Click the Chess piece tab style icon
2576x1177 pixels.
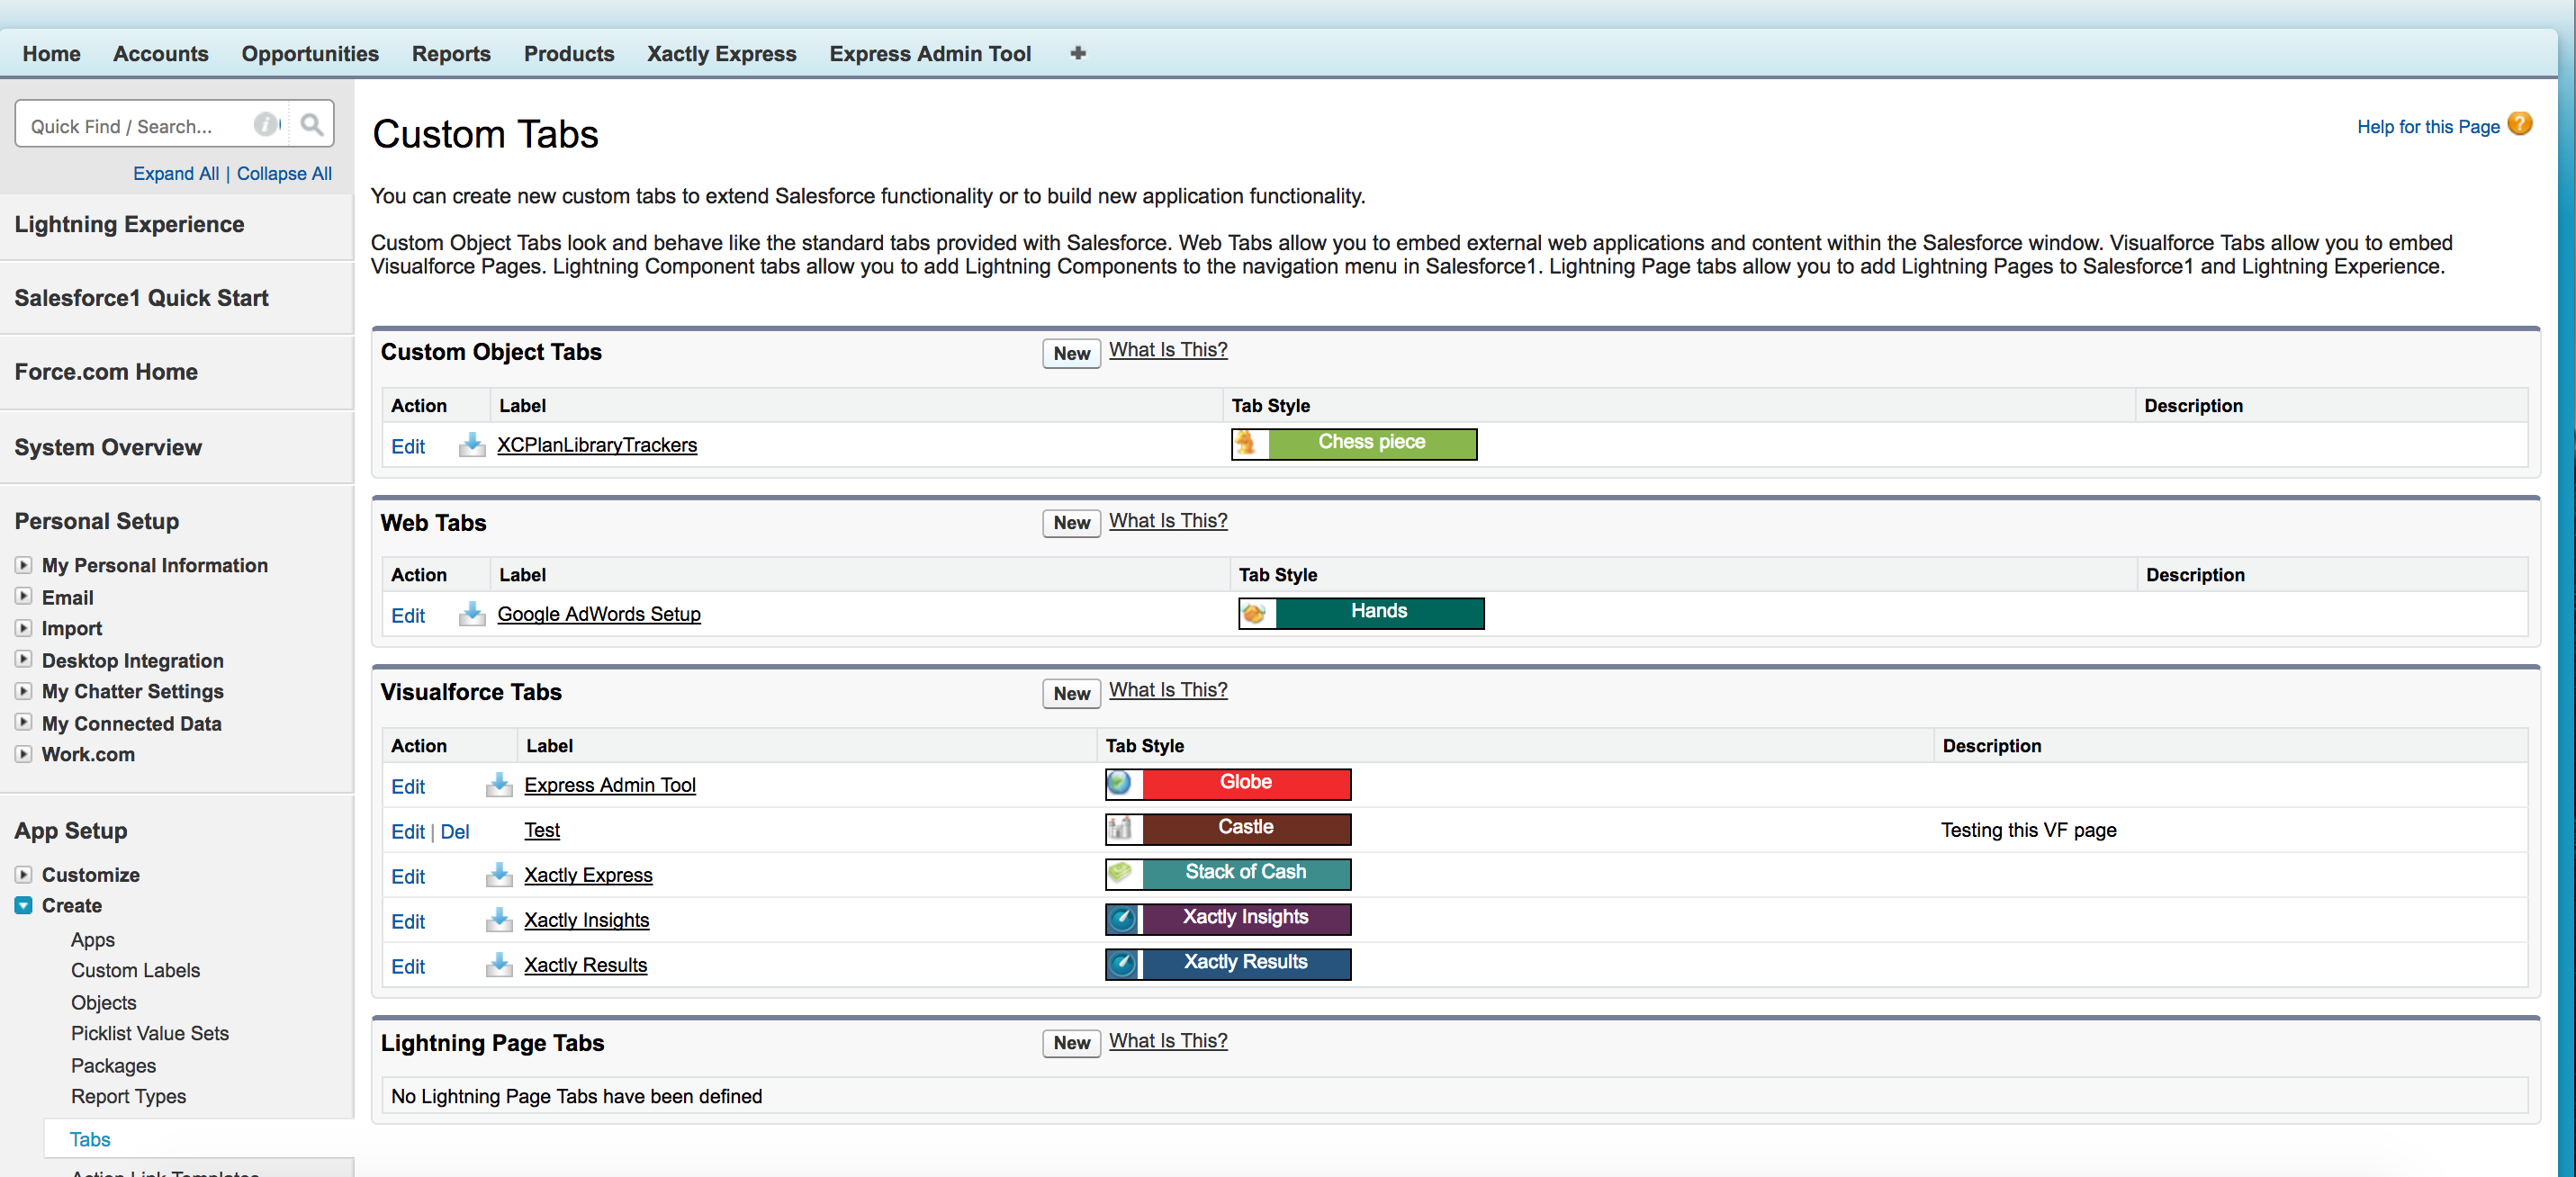1246,443
